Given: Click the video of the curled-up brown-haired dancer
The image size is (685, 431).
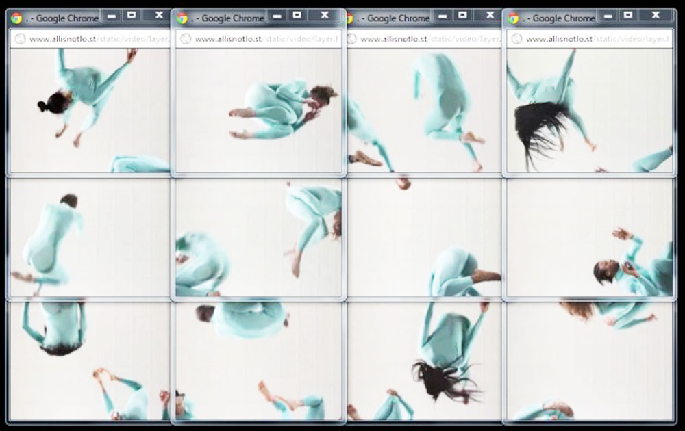Looking at the screenshot, I should pos(259,110).
